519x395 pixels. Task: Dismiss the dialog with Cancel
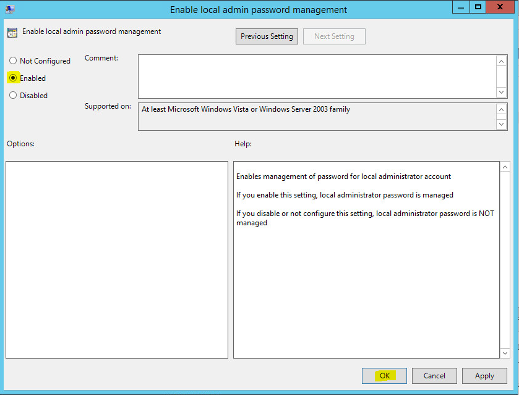coord(434,375)
